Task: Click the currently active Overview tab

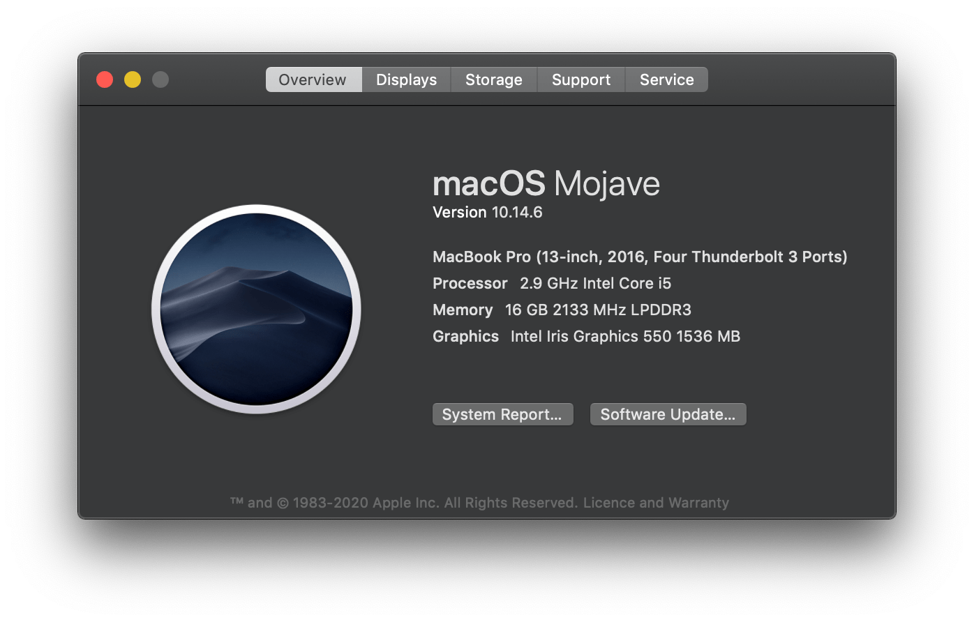Action: click(313, 79)
